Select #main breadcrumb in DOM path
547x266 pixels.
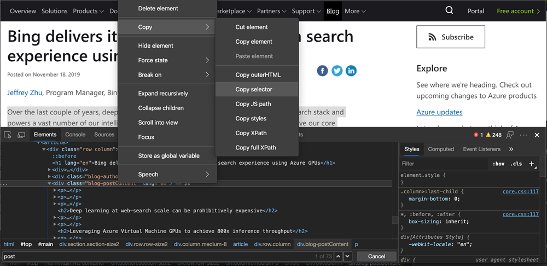point(46,244)
